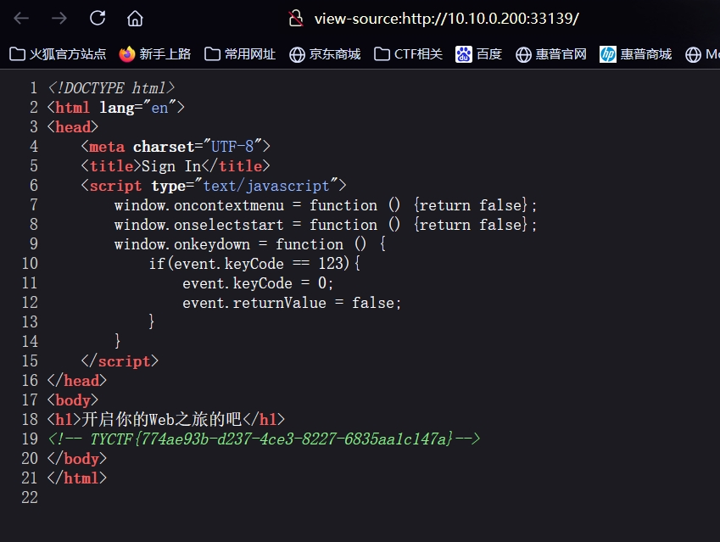Click the window.oncontextmenu line
Screen dimensions: 720x542
[x=326, y=205]
